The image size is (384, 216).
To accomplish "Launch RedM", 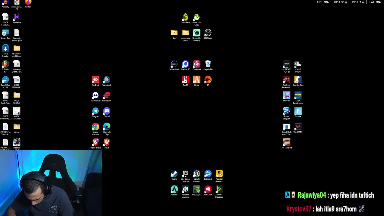I will [185, 81].
